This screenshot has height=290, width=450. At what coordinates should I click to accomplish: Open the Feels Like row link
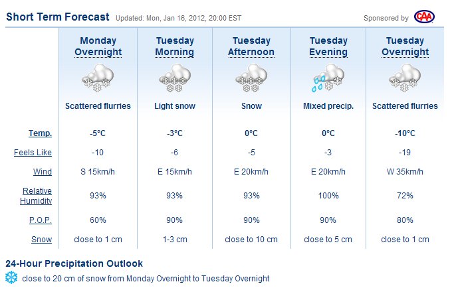33,153
